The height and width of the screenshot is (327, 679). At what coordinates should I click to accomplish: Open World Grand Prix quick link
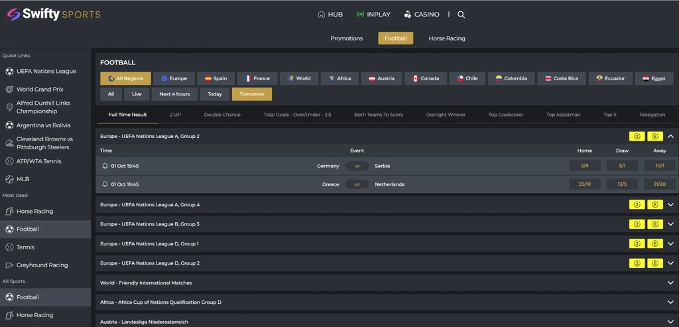(x=46, y=90)
